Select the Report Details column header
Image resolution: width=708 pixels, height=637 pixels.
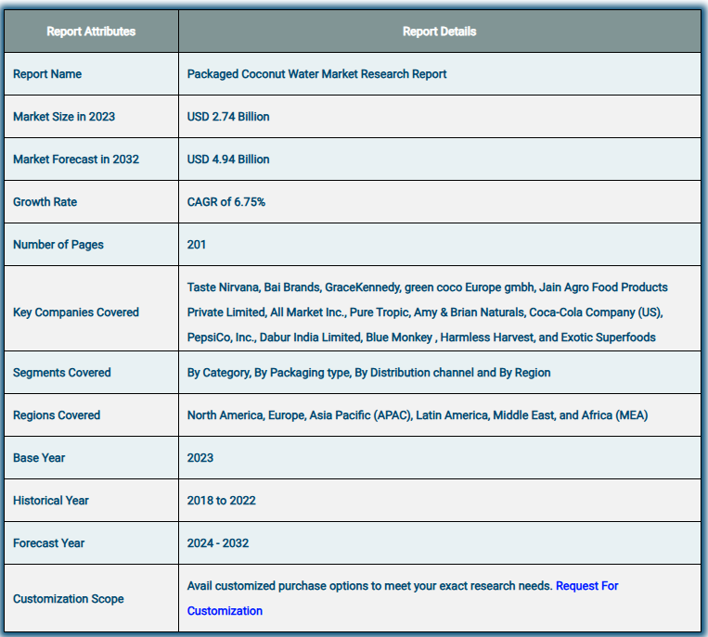point(439,32)
